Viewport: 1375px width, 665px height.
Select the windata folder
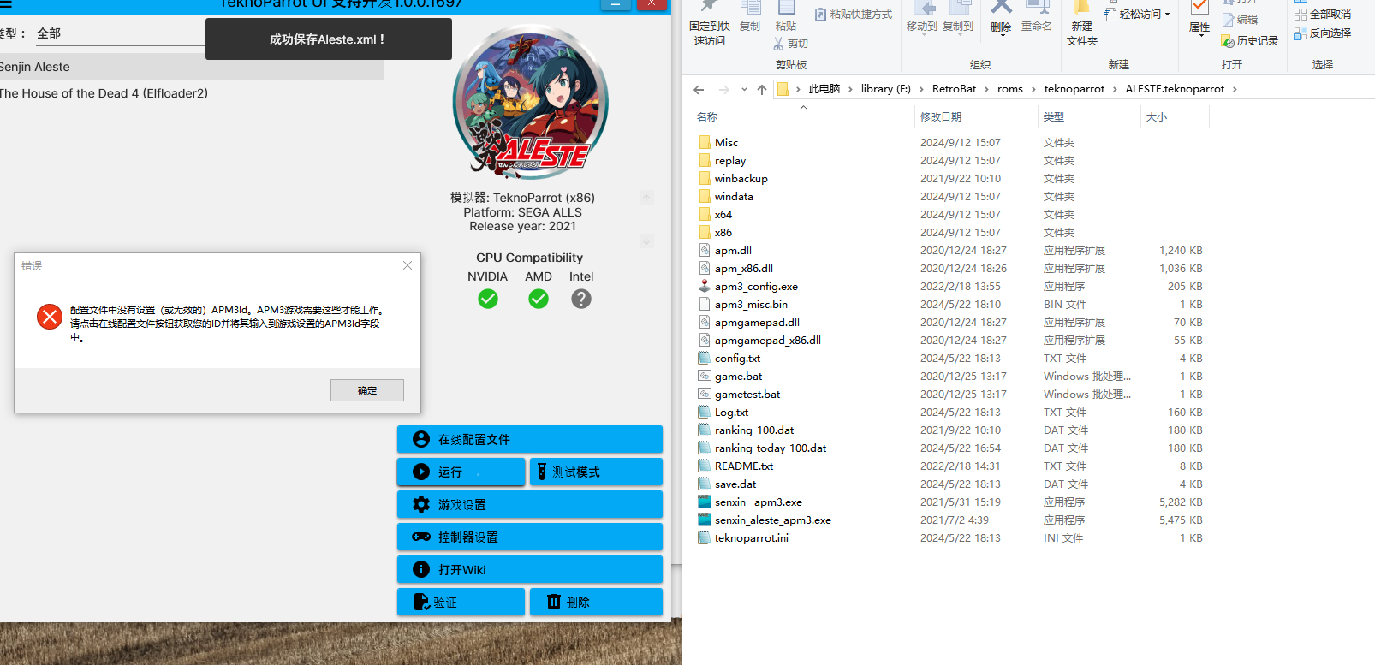[734, 196]
